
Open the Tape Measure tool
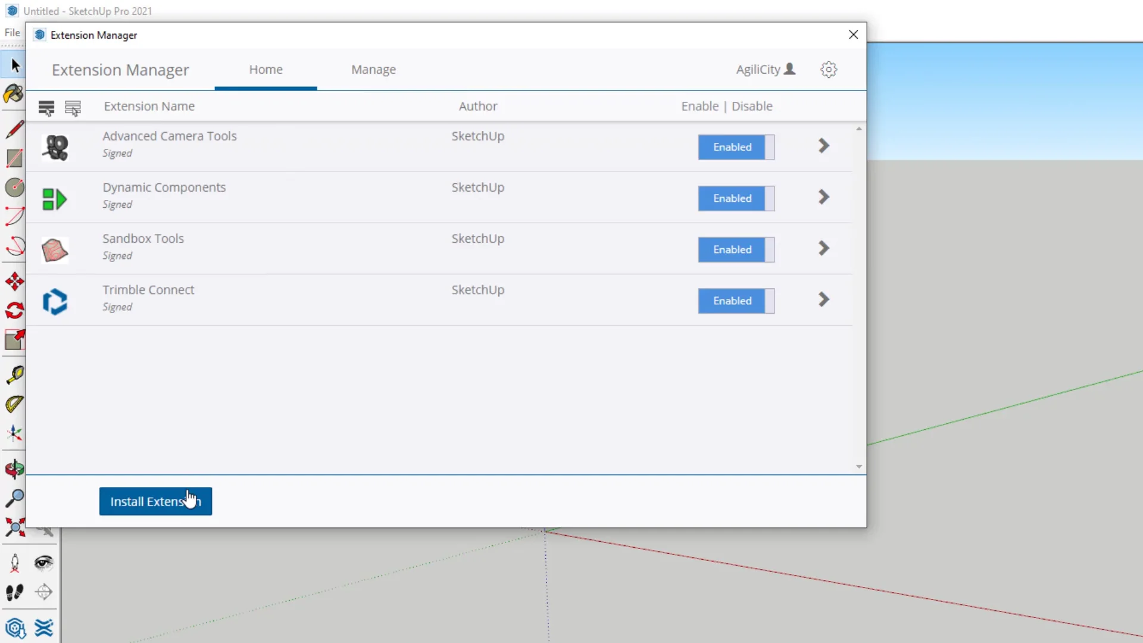point(14,374)
